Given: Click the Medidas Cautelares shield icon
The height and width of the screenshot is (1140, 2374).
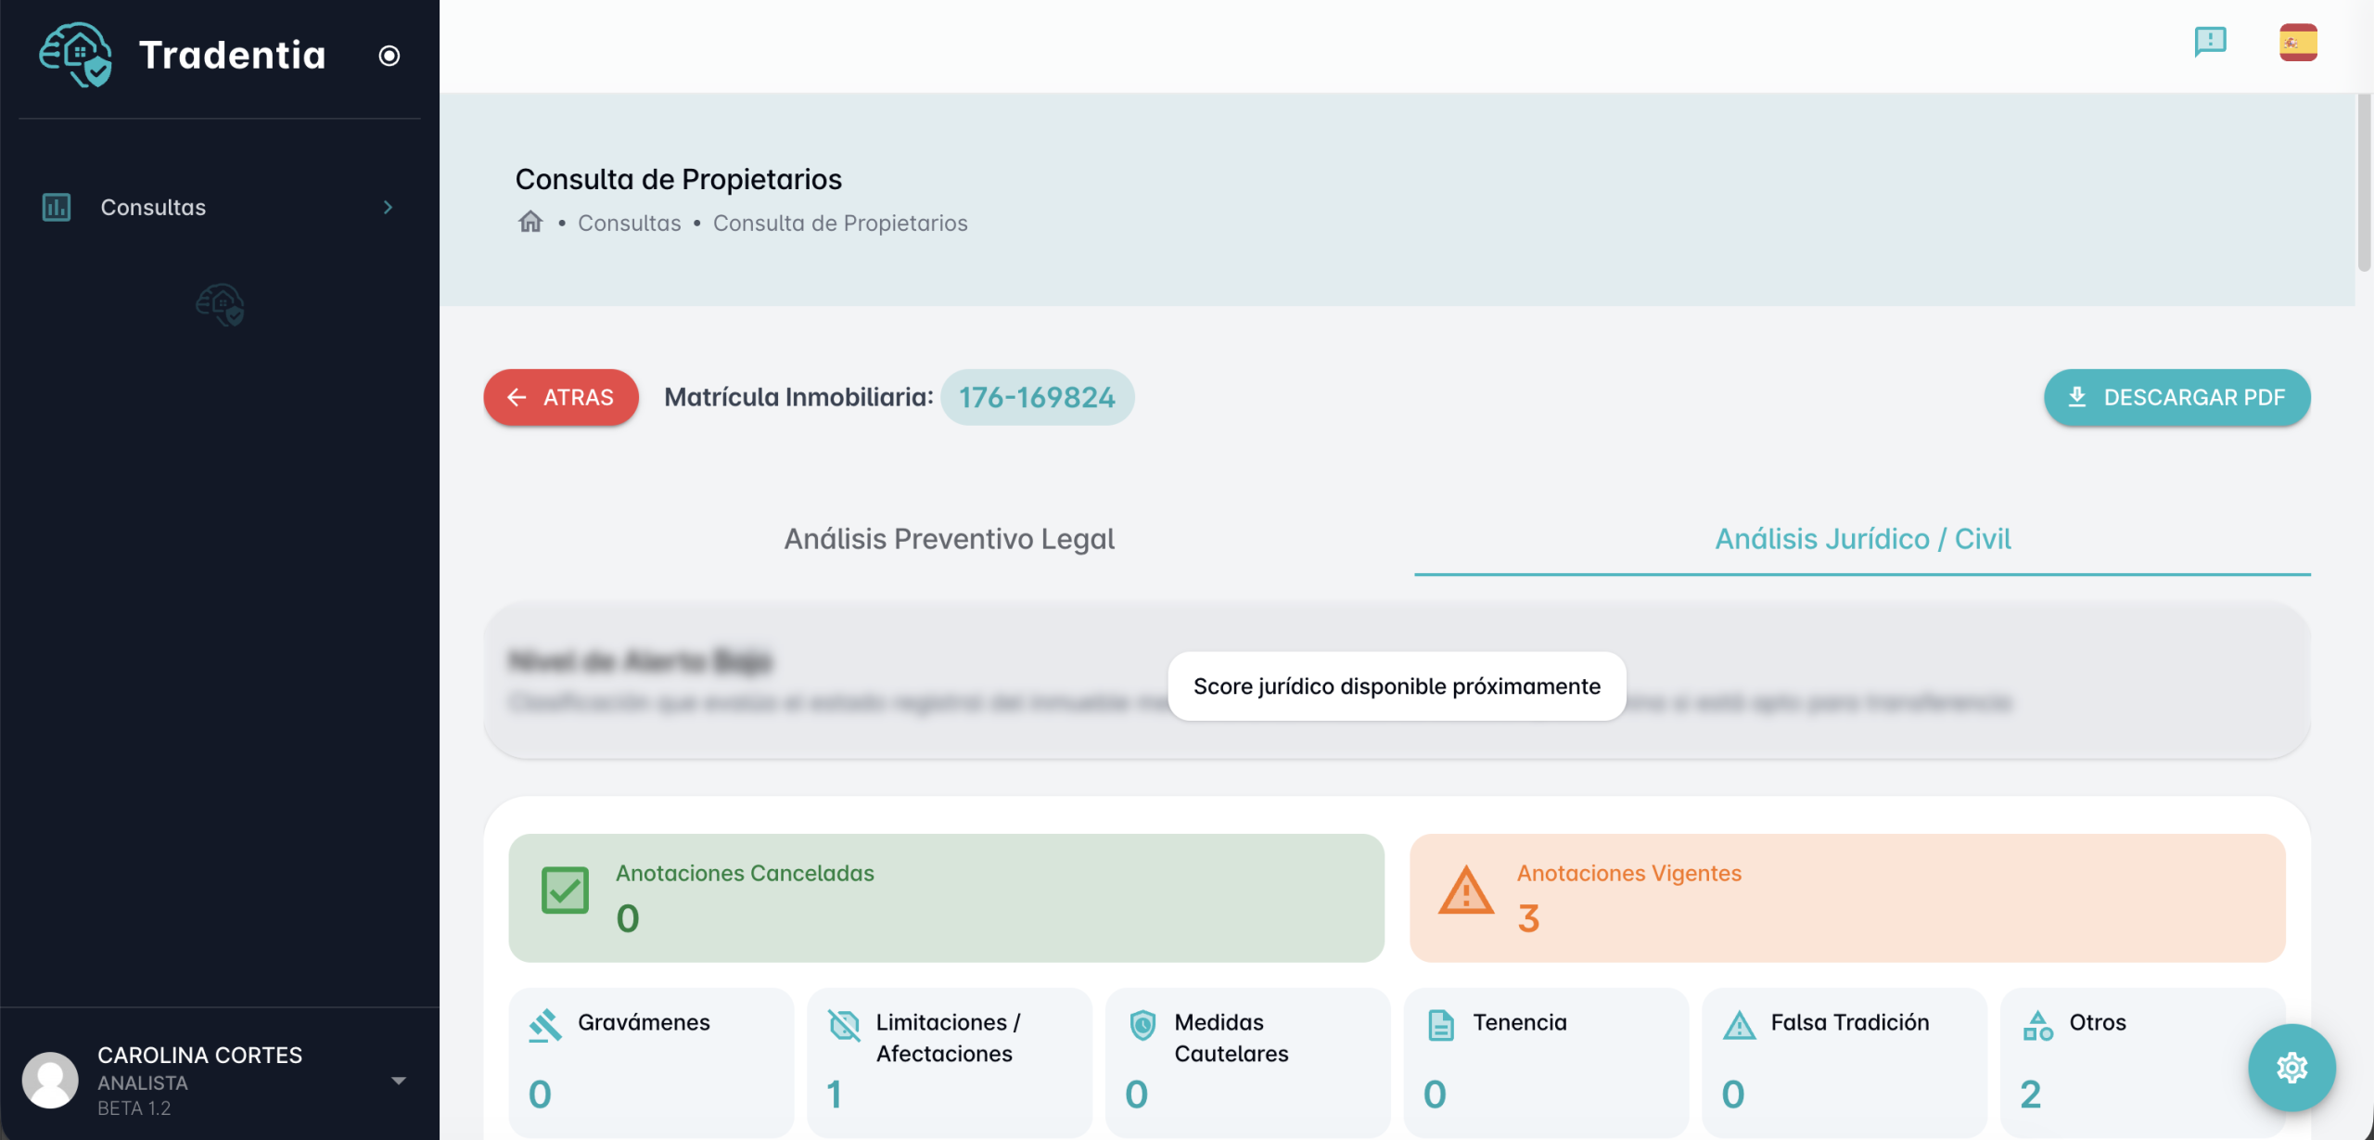Looking at the screenshot, I should pyautogui.click(x=1142, y=1025).
